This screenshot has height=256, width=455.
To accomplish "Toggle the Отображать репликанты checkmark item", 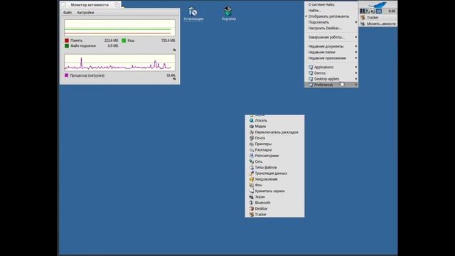I will click(x=331, y=16).
